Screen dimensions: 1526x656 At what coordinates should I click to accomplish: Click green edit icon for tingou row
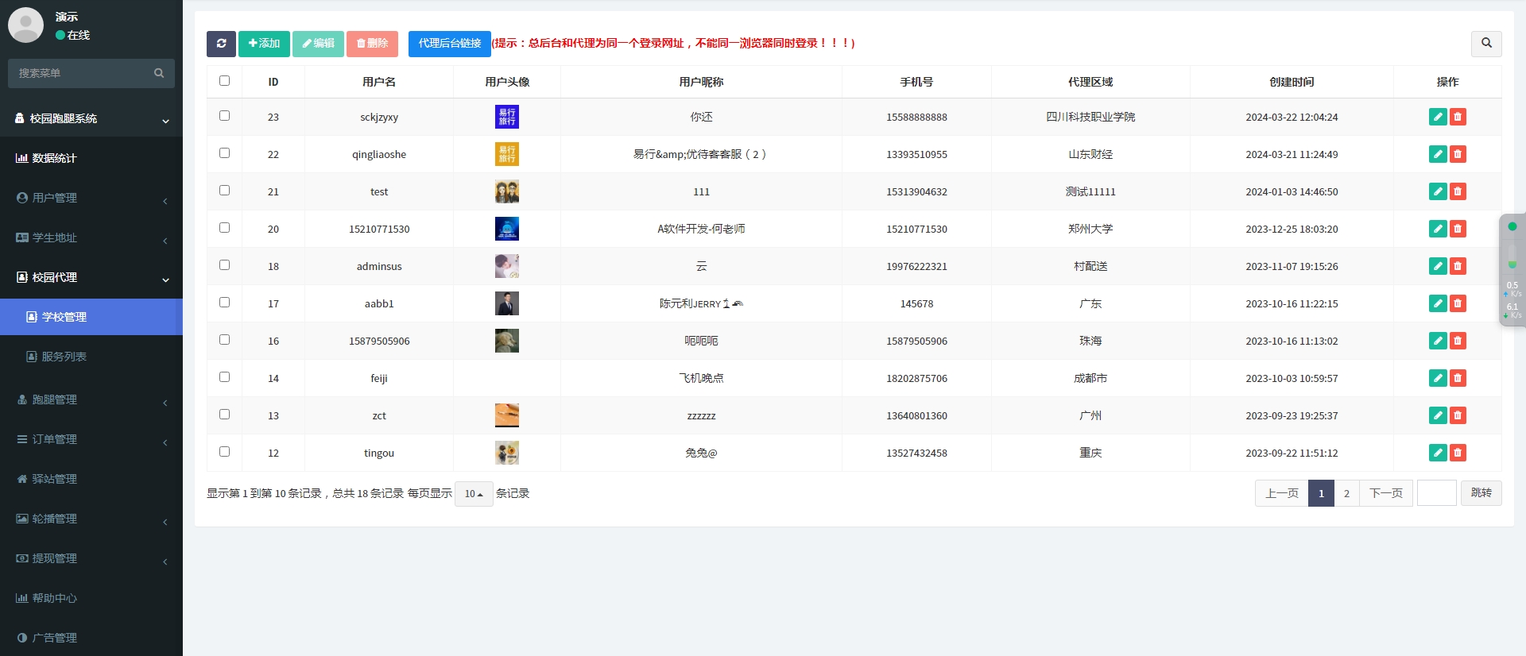[1437, 453]
